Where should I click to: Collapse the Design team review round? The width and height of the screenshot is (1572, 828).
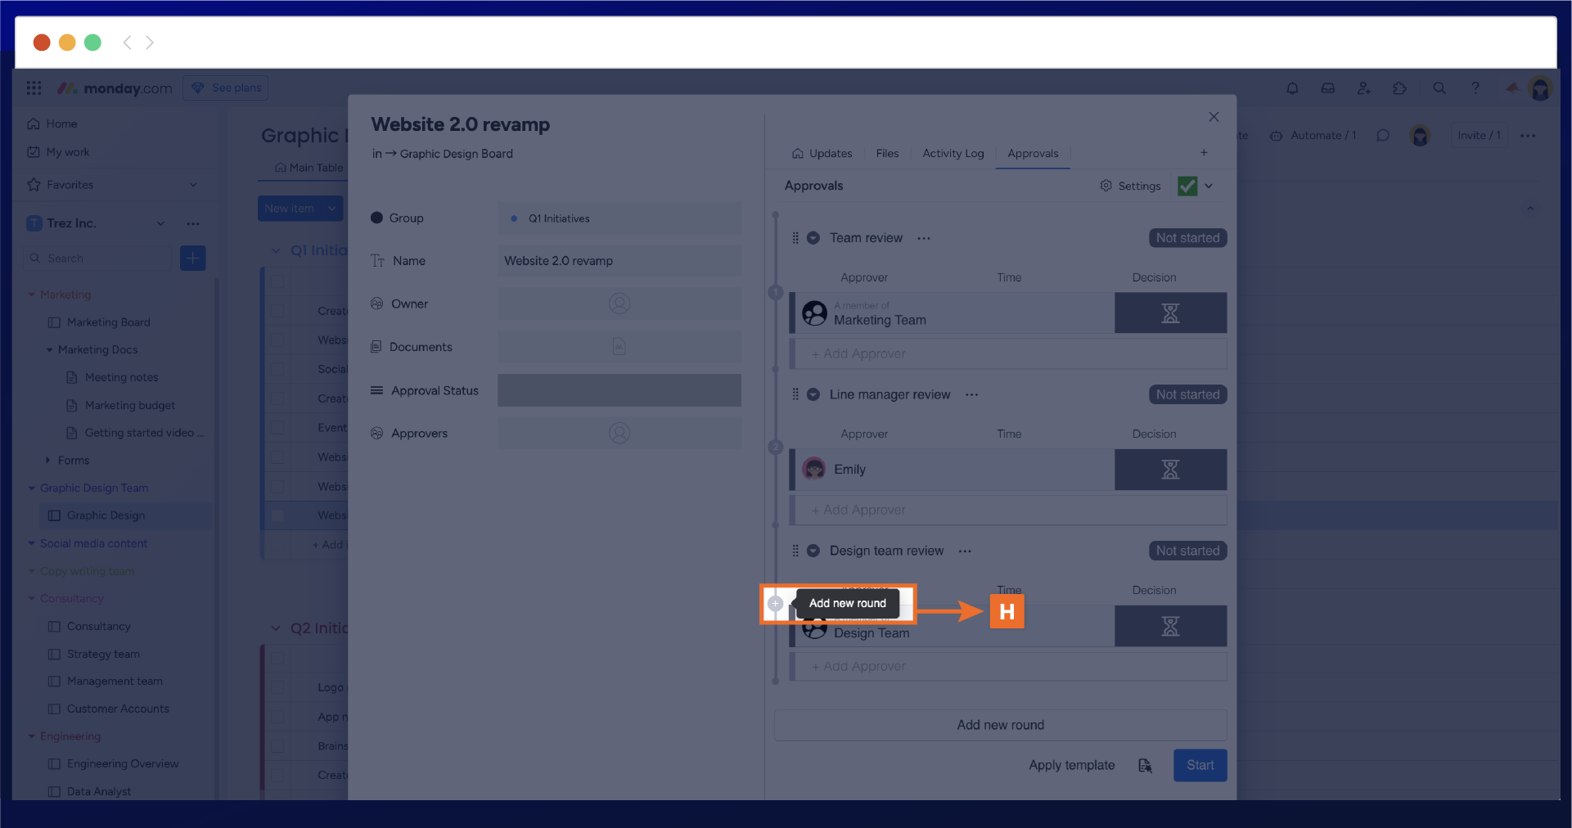[x=813, y=551]
